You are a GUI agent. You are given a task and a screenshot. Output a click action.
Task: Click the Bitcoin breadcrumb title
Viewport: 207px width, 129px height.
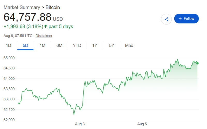53,7
